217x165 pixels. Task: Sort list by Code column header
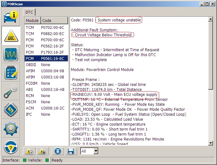pos(54,20)
